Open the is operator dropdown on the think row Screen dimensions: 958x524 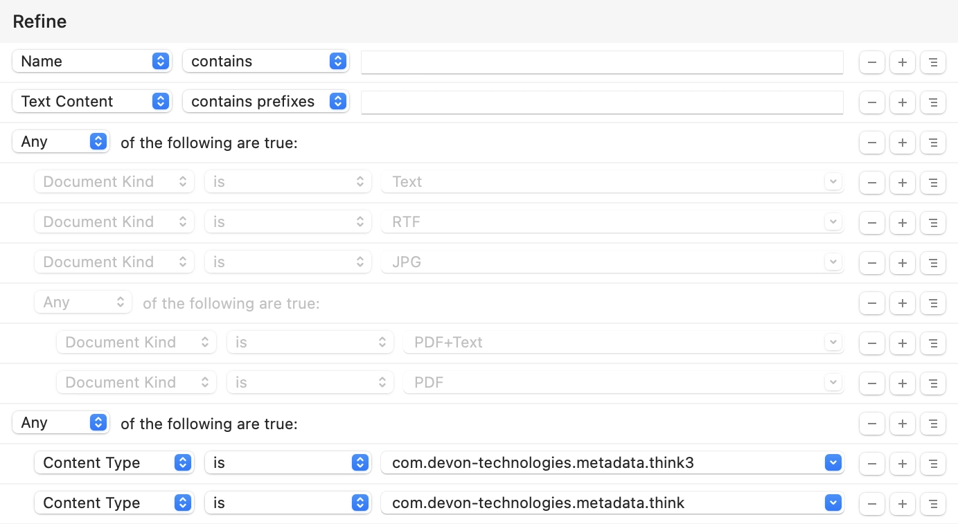(287, 503)
